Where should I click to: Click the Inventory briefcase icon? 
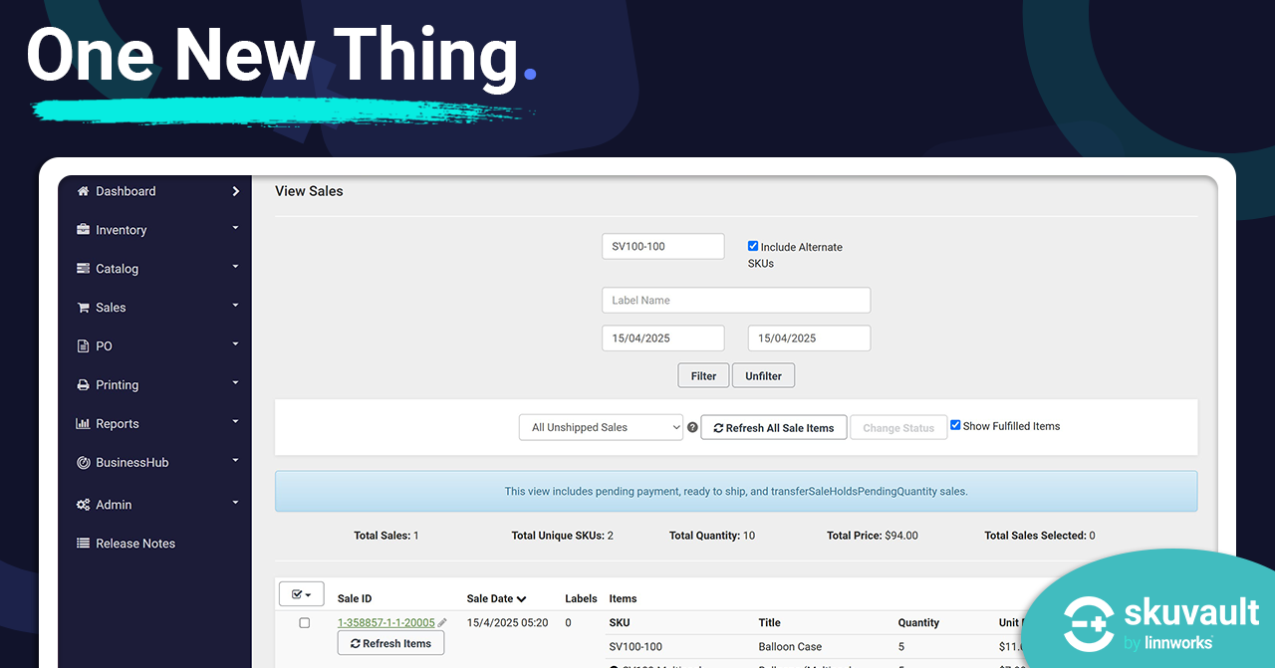84,230
